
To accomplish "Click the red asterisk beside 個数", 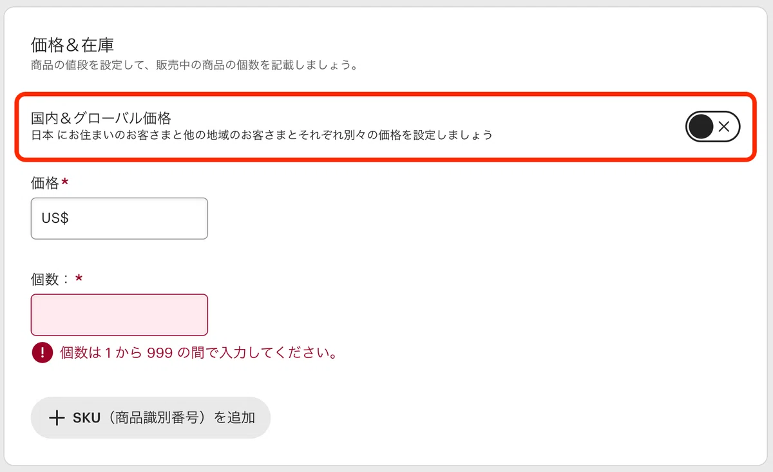I will [x=79, y=279].
